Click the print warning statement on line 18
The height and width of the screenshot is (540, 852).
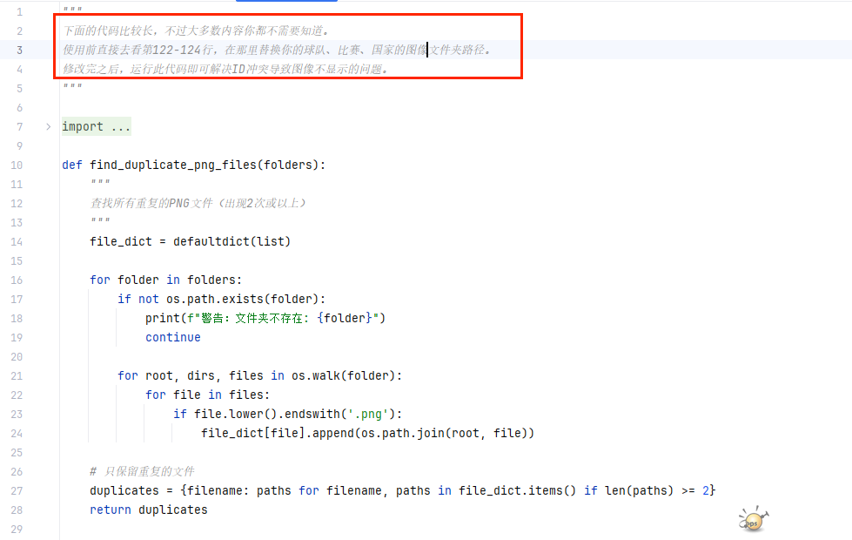click(x=265, y=319)
